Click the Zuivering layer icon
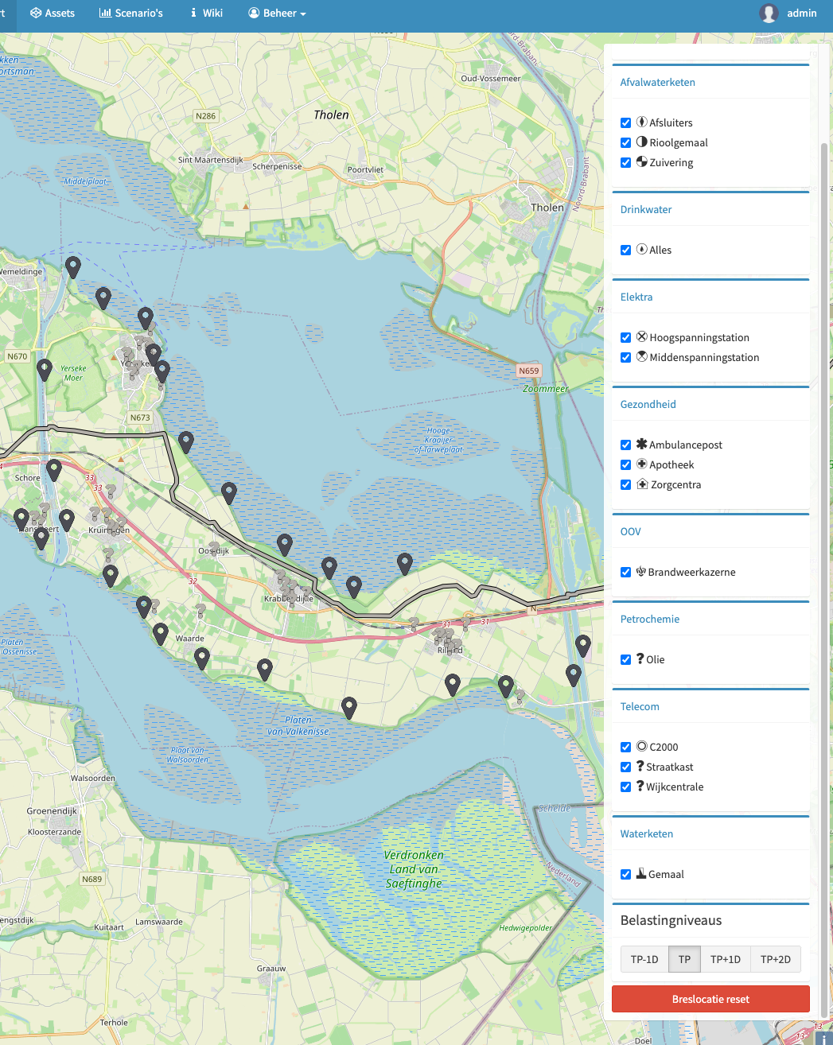This screenshot has height=1045, width=833. [x=642, y=161]
